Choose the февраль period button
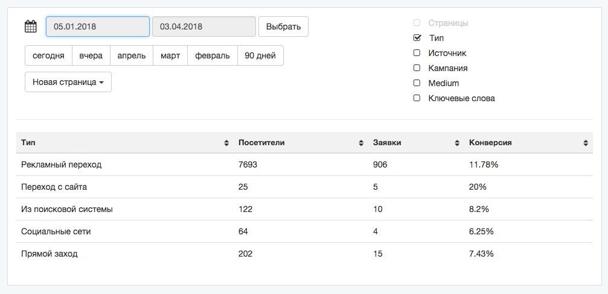 213,55
